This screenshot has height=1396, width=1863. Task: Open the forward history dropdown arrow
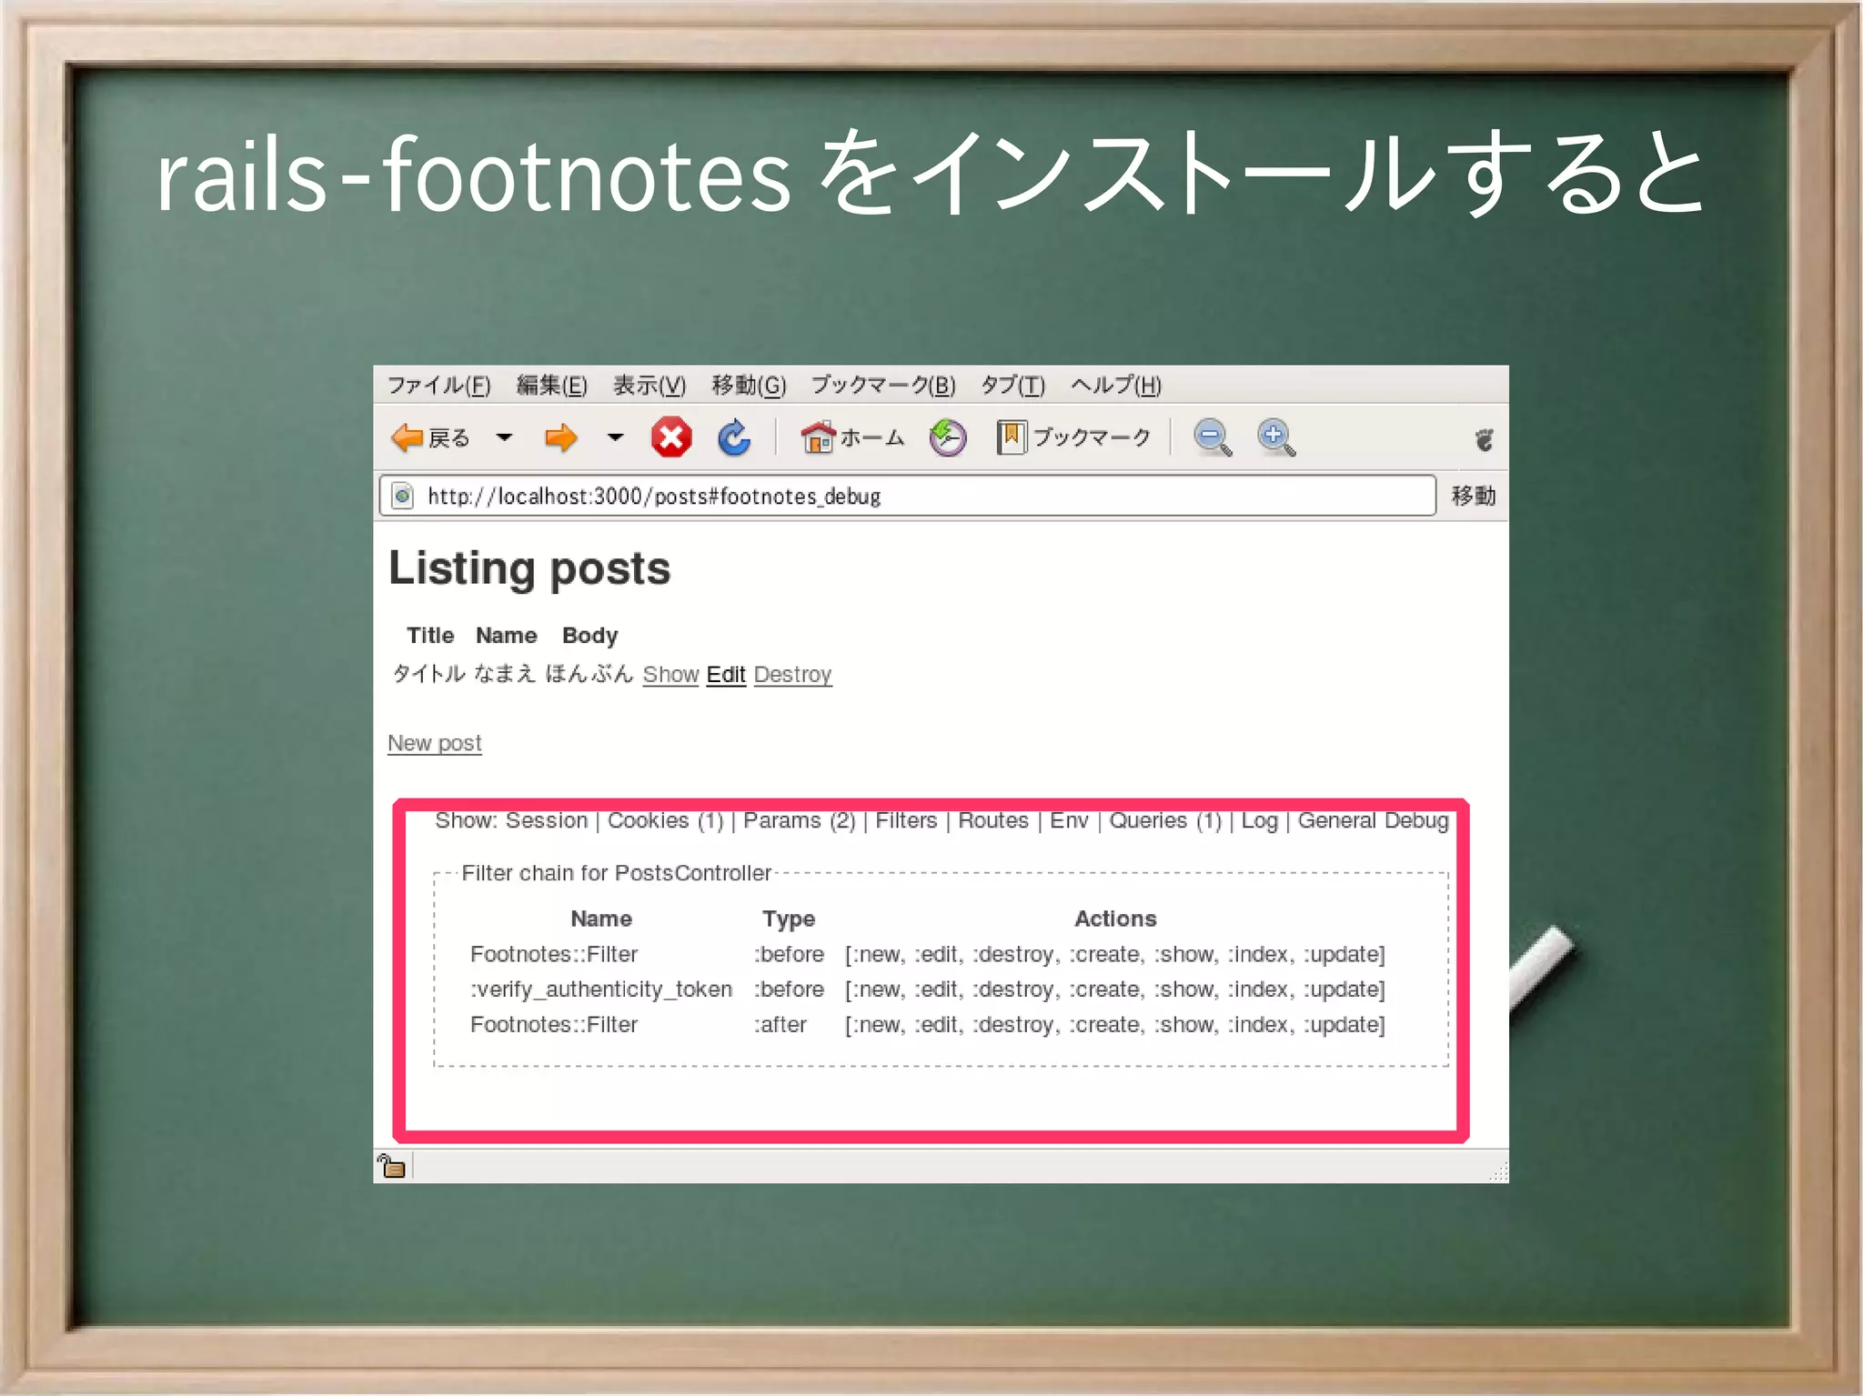(615, 437)
